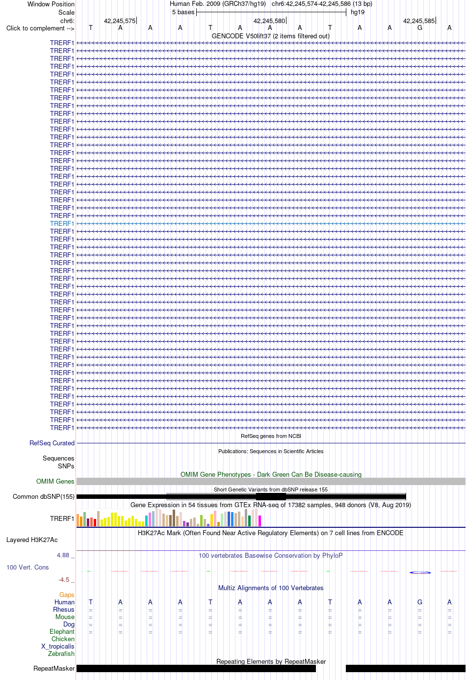Image resolution: width=466 pixels, height=680 pixels.
Task: Open '100 vertebrates Basewise Conservation by PhyloP' title
Action: click(271, 555)
